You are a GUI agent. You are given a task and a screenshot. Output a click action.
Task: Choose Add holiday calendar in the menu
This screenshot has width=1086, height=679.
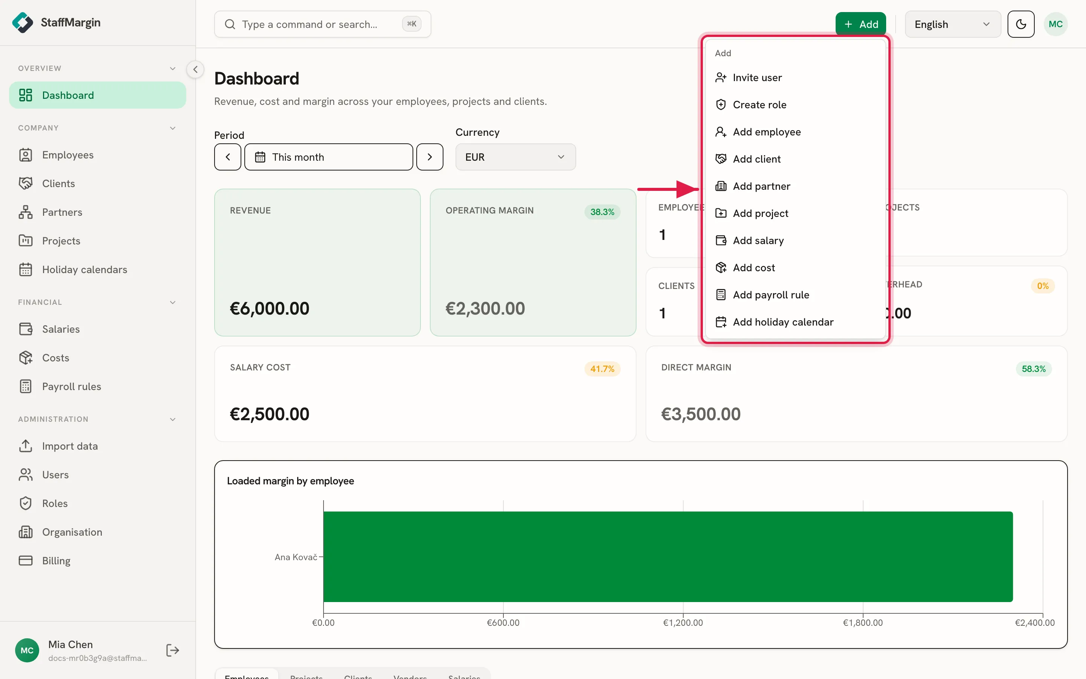click(x=795, y=323)
